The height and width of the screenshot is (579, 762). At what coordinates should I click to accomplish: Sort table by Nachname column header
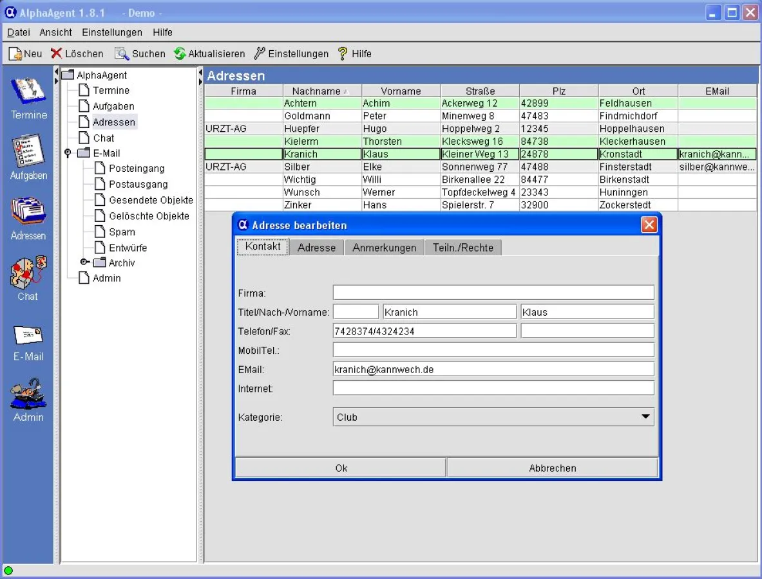tap(316, 91)
